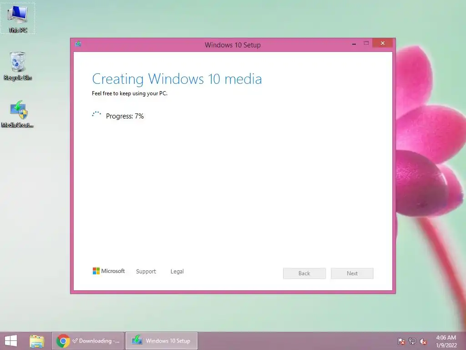466x350 pixels.
Task: Click the Microsoft logo in setup
Action: (108, 271)
